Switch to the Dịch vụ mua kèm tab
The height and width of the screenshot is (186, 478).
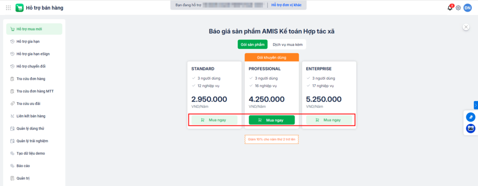[288, 44]
